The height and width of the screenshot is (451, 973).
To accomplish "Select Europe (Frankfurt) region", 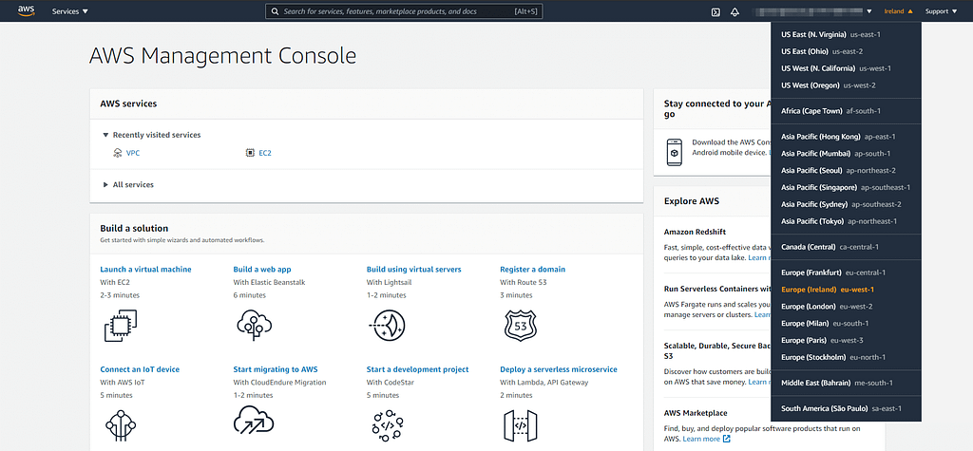I will tap(846, 272).
